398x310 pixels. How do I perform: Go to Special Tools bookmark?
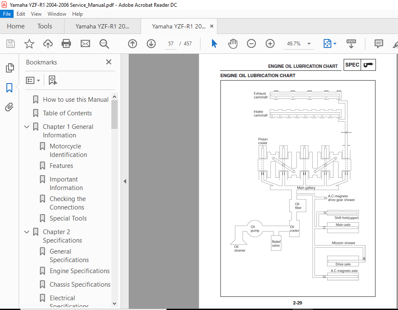pos(68,218)
